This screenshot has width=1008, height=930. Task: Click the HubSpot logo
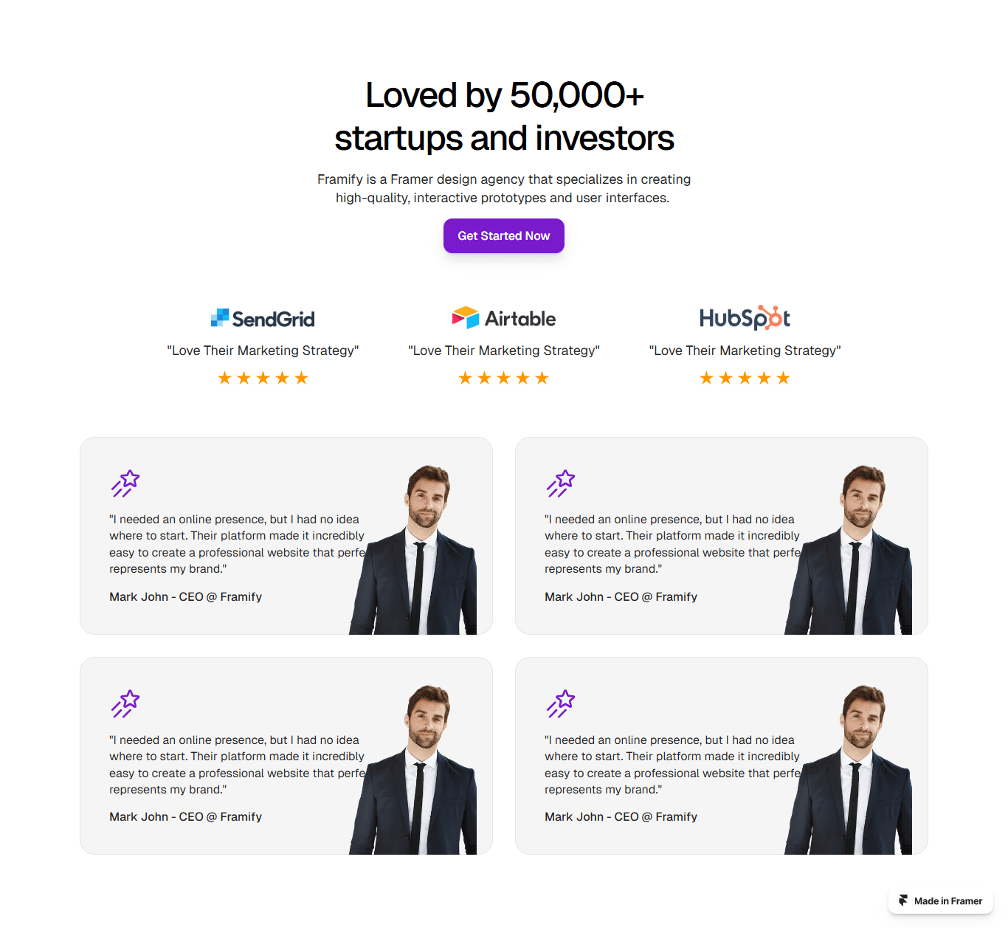click(x=745, y=317)
